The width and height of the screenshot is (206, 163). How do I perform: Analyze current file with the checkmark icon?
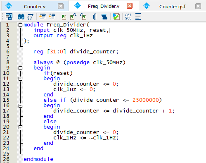click(x=116, y=17)
